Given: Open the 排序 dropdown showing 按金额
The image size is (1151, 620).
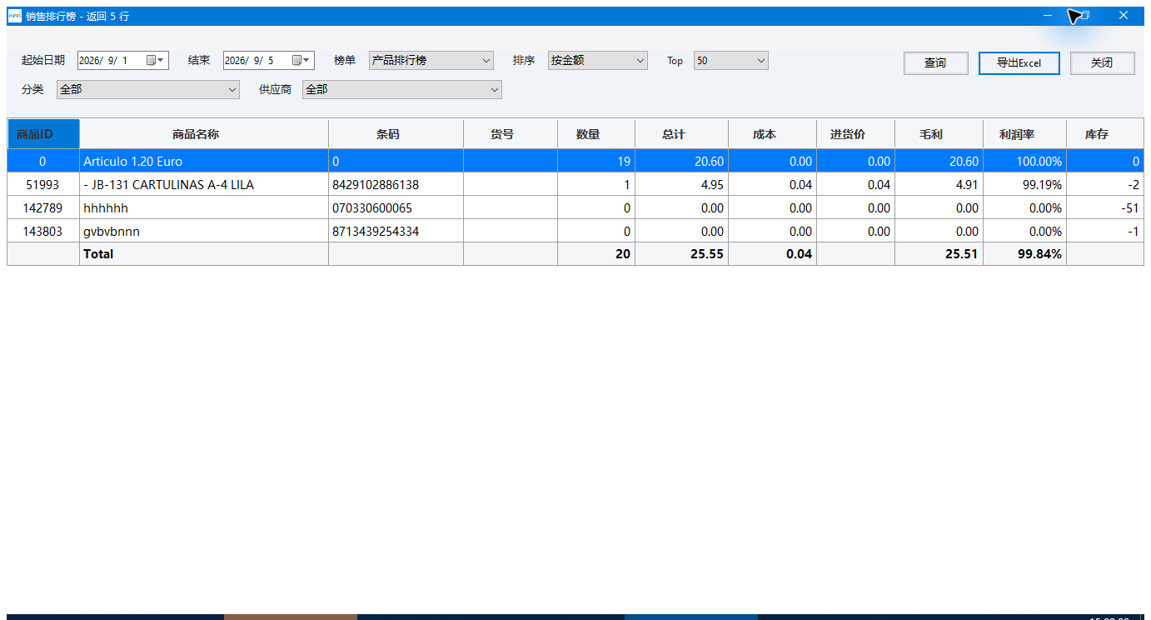Looking at the screenshot, I should (x=598, y=61).
